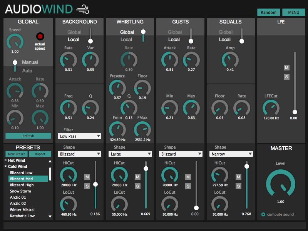
Task: Click the Random button
Action: [x=268, y=12]
